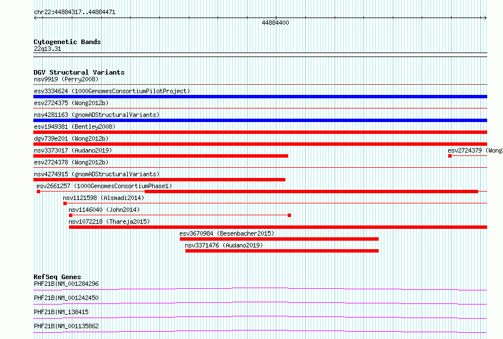Click the red bar of esv1949381

[260, 132]
